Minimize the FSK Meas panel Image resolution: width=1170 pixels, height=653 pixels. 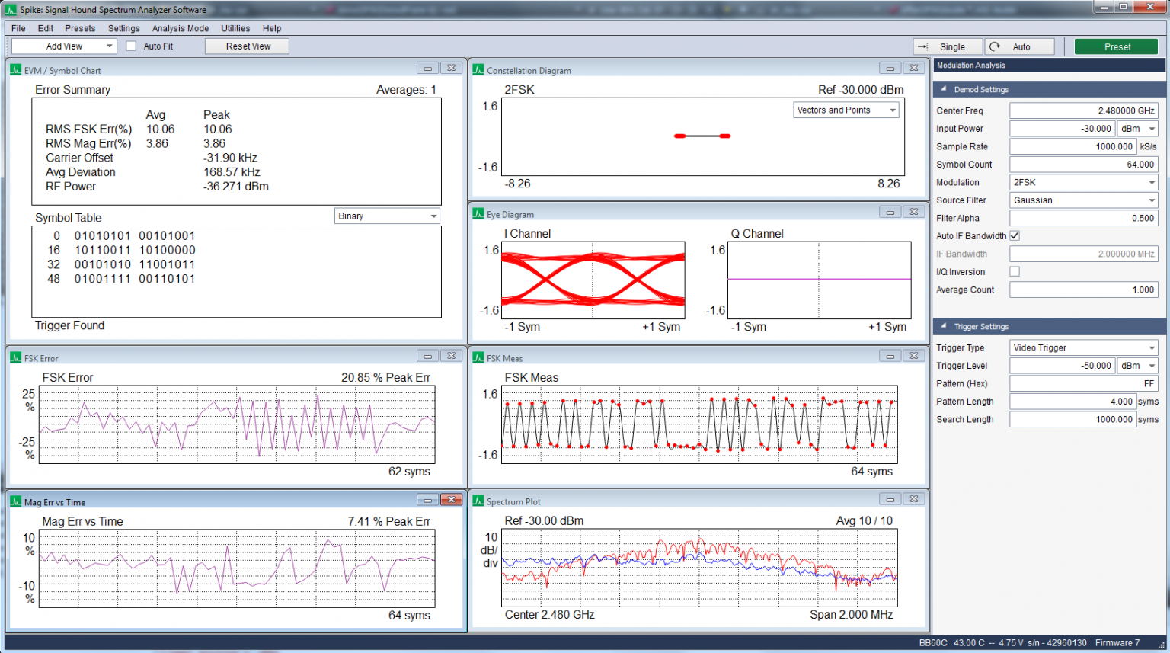coord(890,356)
